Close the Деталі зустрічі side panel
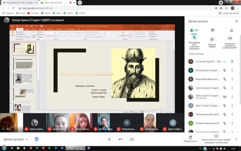The image size is (241, 151). tap(236, 21)
